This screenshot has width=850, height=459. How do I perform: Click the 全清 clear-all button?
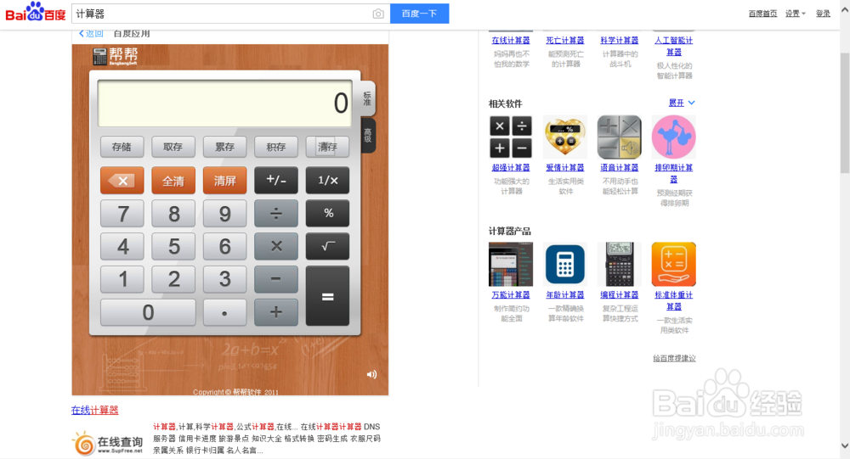point(173,180)
